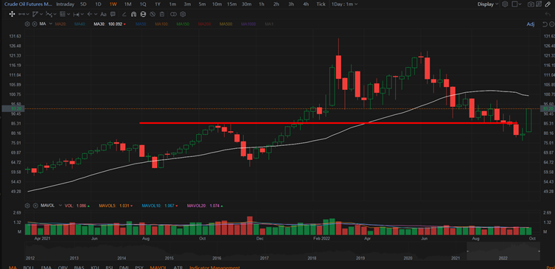Image resolution: width=555 pixels, height=269 pixels.
Task: Click the pencil drawing toolbar toggle
Action: (548, 4)
